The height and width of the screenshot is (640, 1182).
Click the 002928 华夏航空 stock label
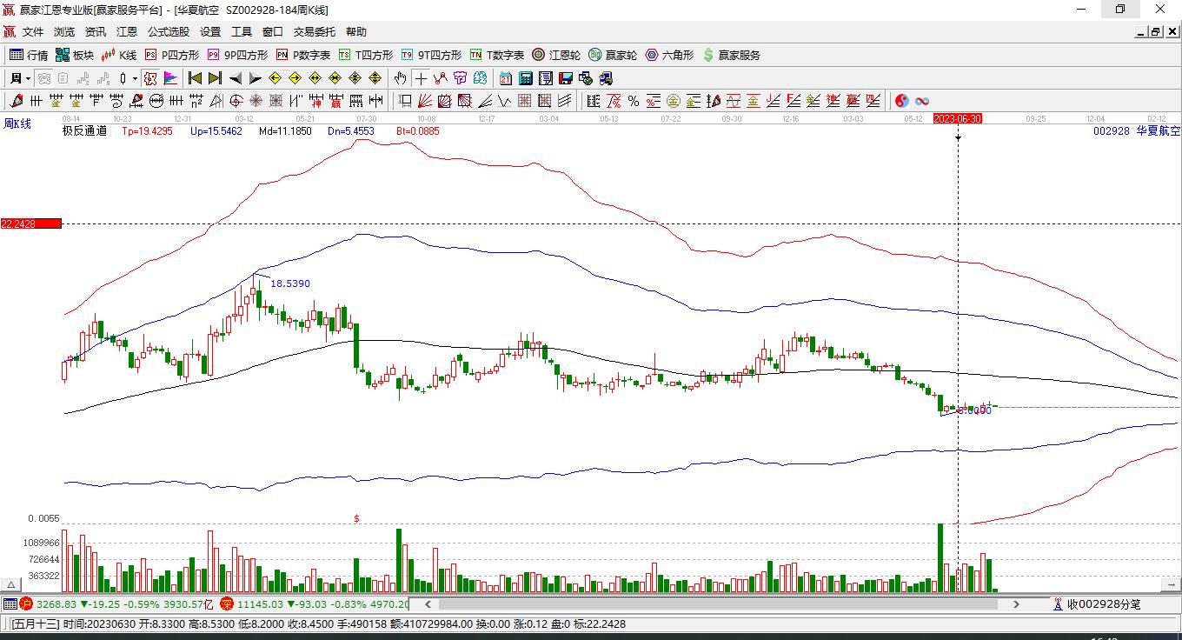tap(1137, 130)
